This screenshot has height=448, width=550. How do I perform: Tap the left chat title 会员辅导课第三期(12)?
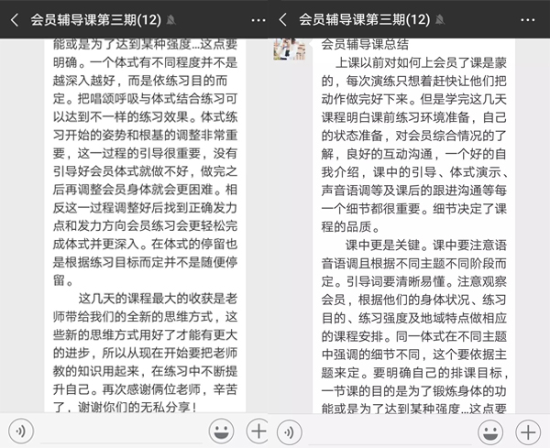pos(95,18)
